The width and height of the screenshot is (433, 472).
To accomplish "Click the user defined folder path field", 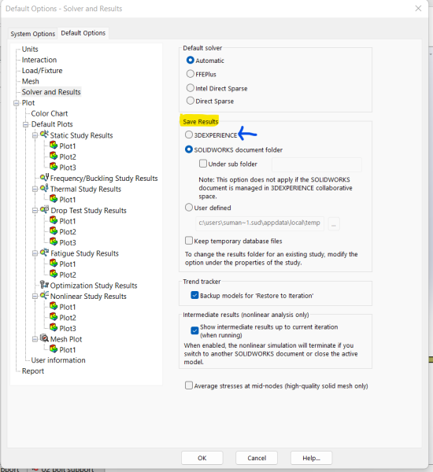I will point(260,223).
